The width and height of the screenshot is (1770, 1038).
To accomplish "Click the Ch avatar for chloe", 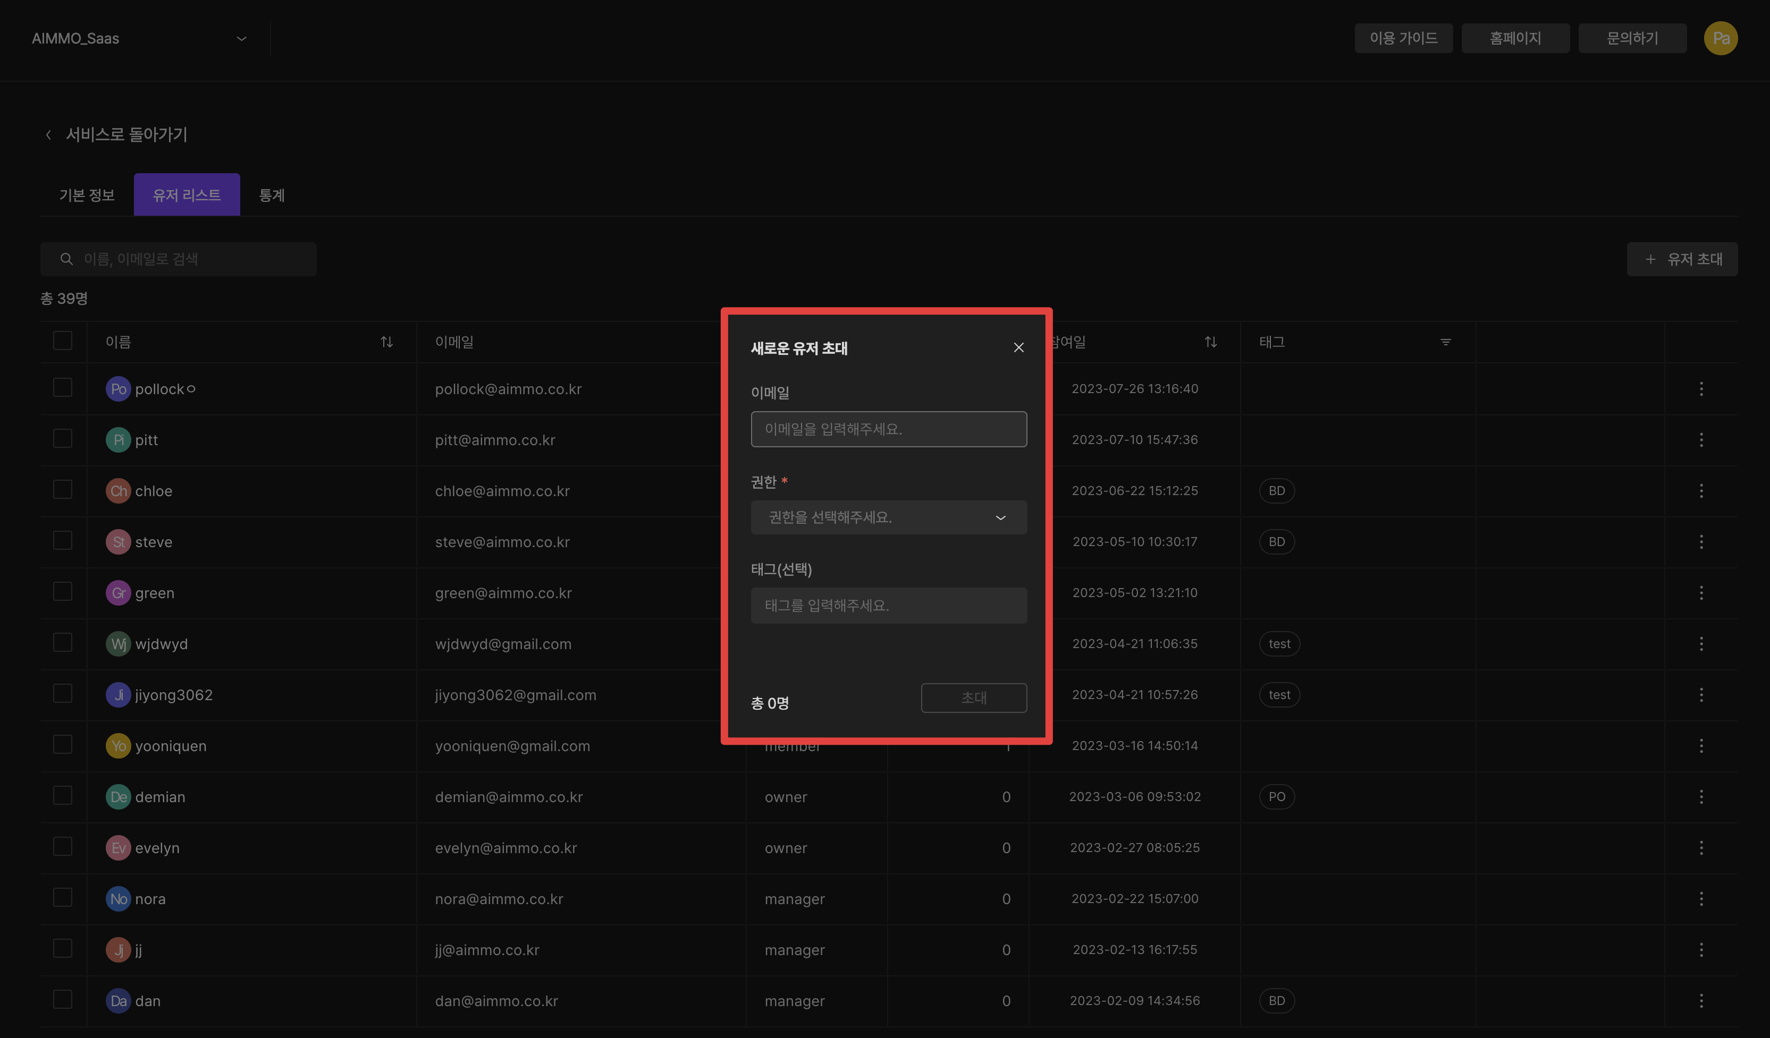I will (118, 490).
